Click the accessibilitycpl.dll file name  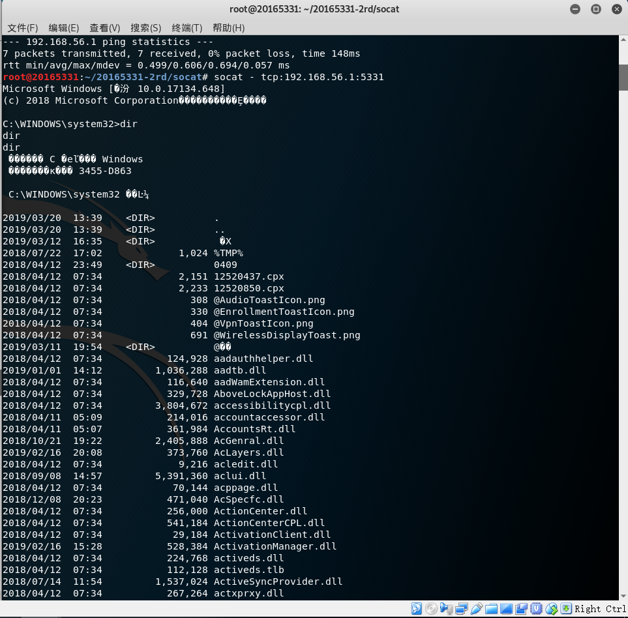[x=273, y=405]
